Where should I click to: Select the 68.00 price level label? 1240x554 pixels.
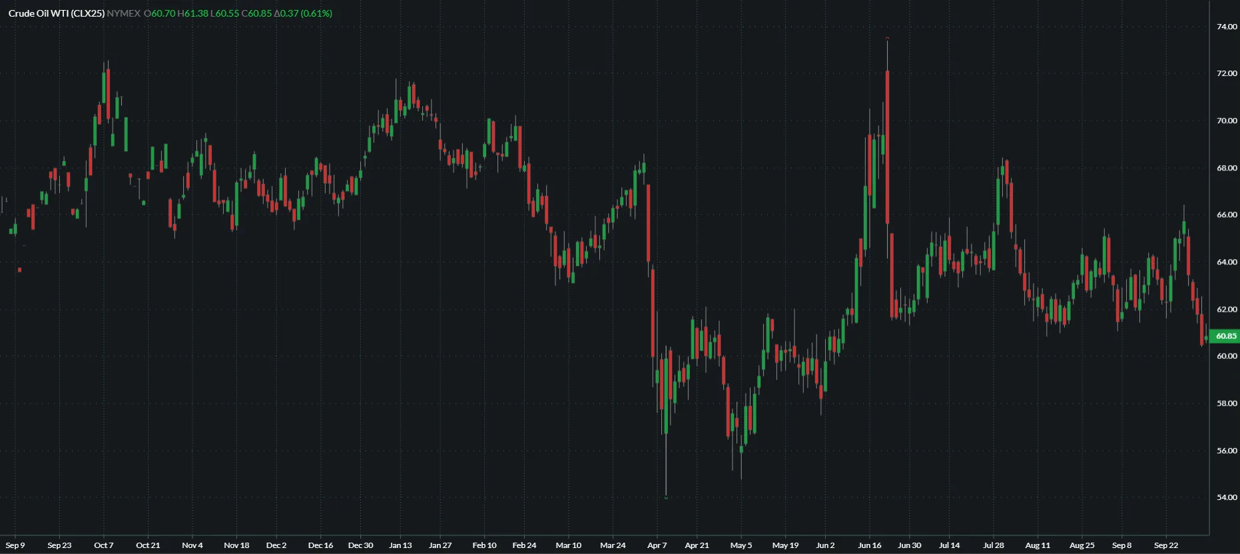pos(1226,168)
